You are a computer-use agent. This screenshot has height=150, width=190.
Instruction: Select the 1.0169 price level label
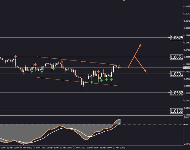click(x=177, y=111)
